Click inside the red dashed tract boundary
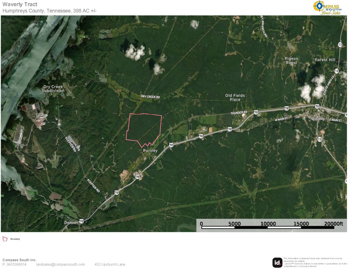 click(144, 128)
